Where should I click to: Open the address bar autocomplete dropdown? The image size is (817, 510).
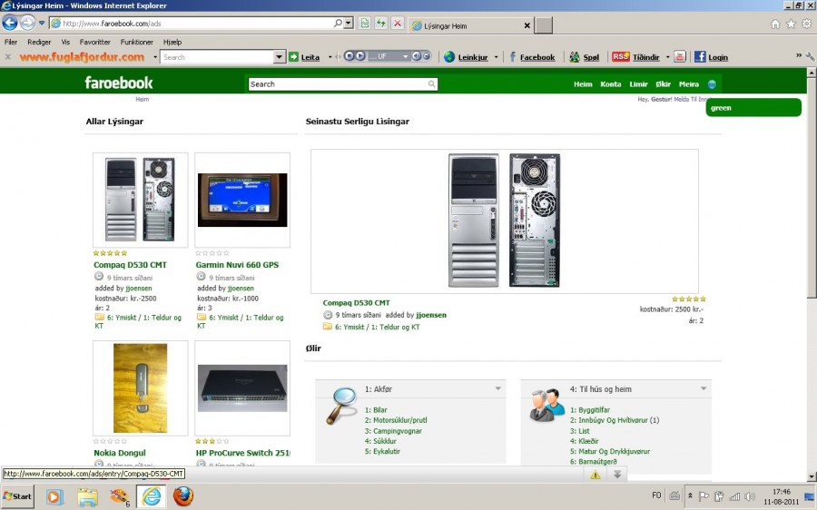click(x=349, y=24)
